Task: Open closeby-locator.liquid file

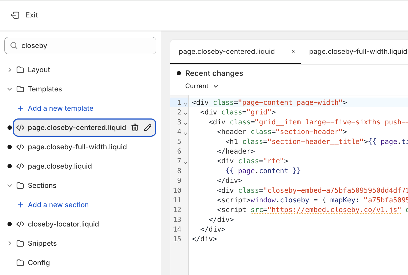Action: [63, 224]
